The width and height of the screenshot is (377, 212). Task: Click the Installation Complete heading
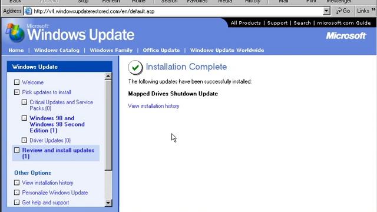(x=186, y=67)
